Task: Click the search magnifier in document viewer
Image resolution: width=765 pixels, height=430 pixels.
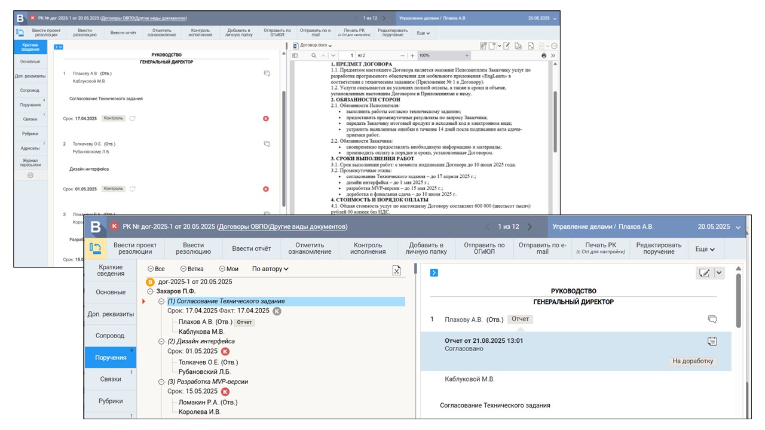Action: pyautogui.click(x=314, y=56)
